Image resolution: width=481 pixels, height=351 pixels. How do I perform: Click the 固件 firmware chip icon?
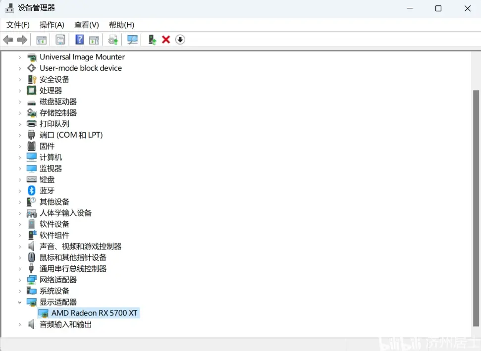coord(31,146)
